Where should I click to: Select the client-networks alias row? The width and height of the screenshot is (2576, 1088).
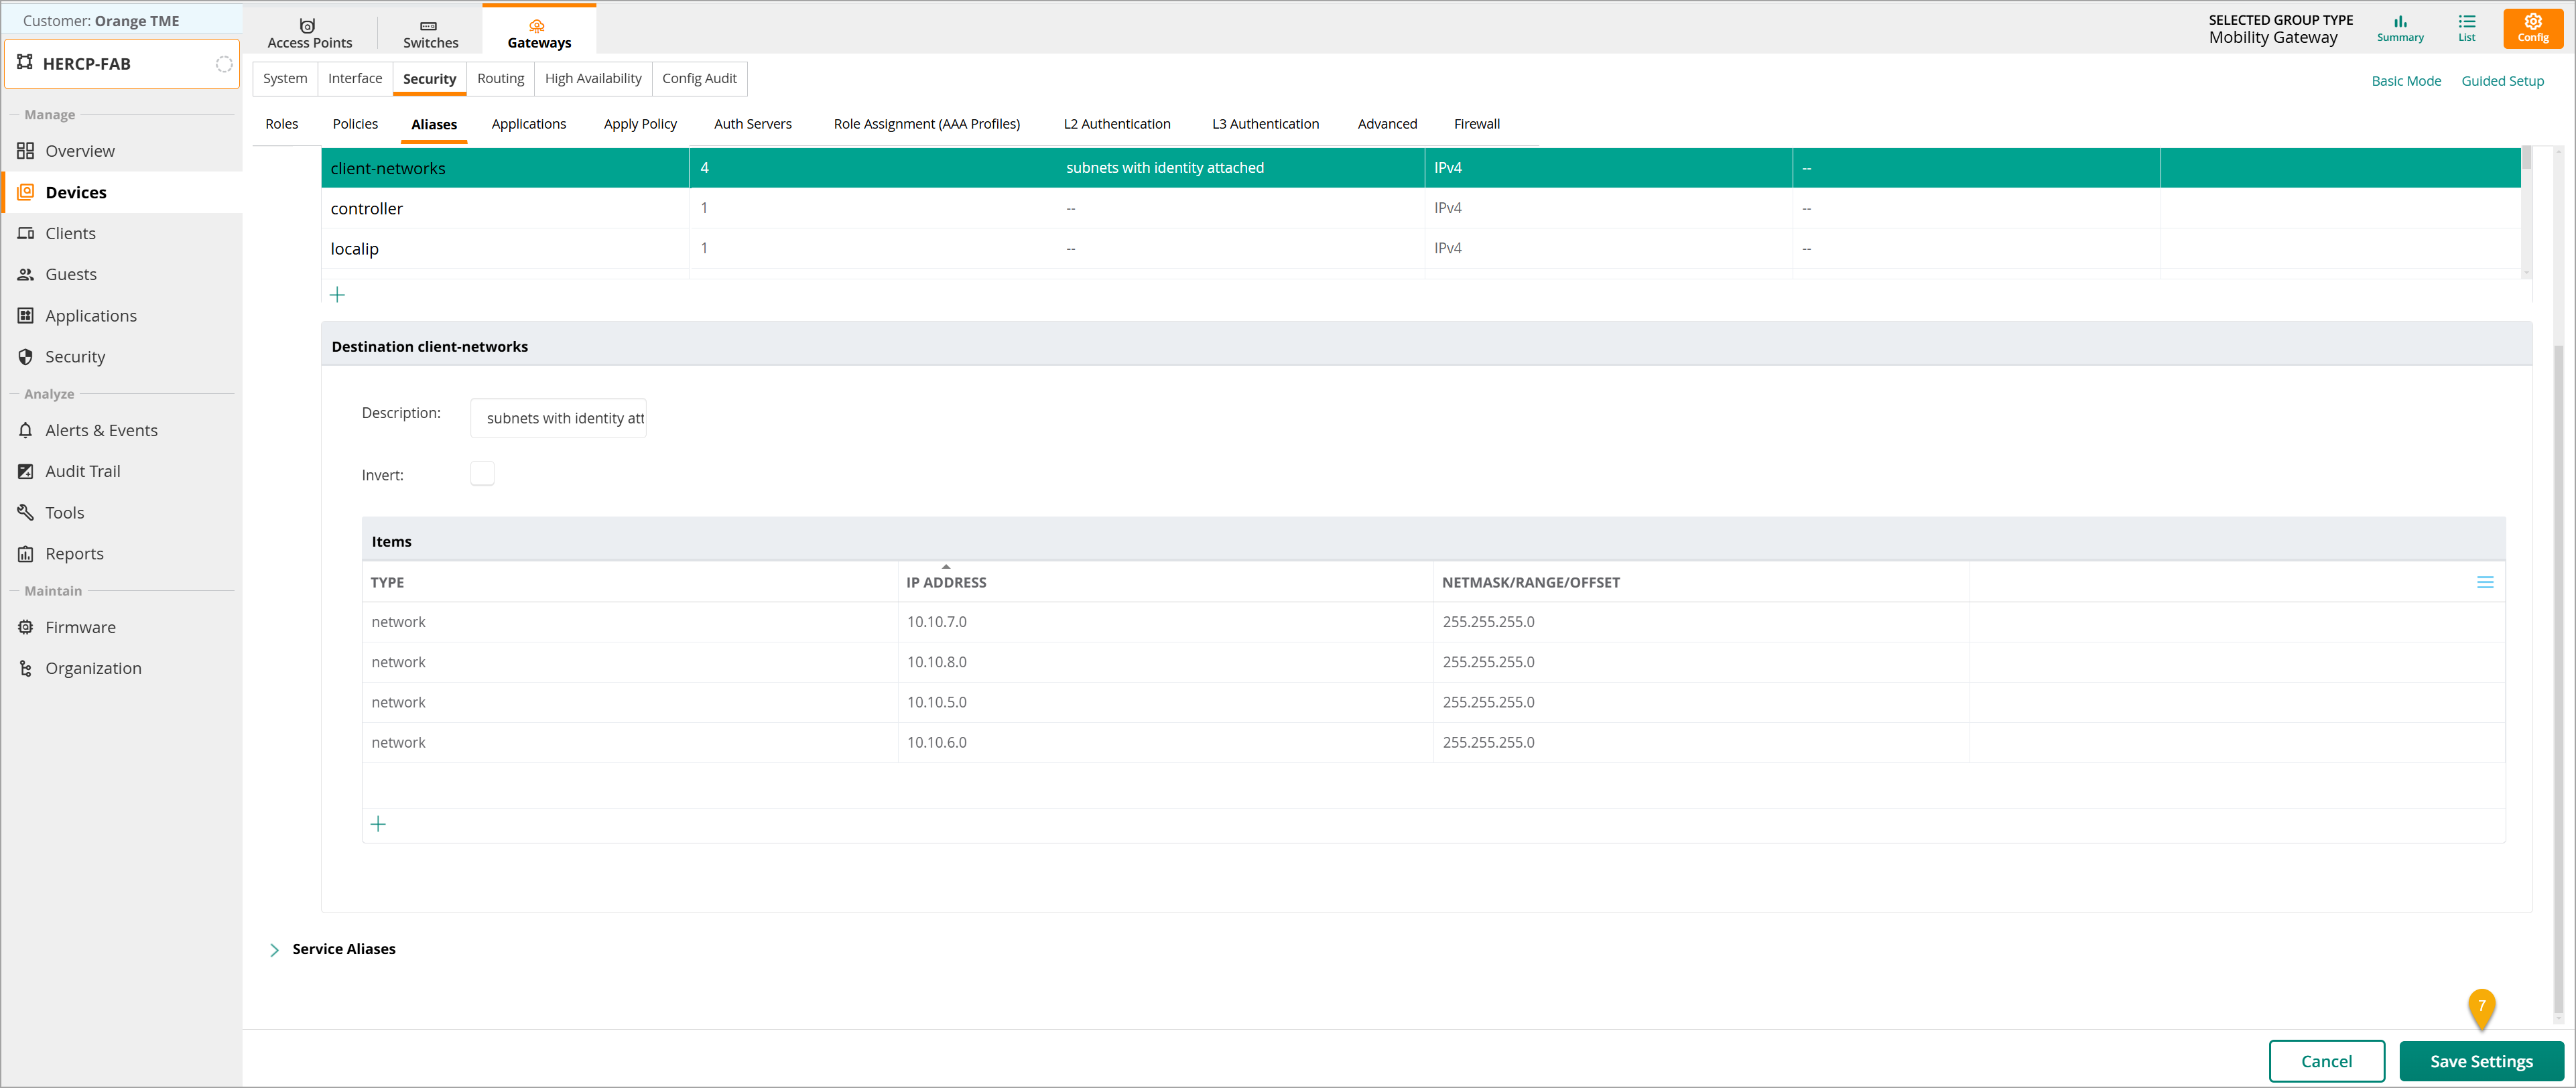(x=1420, y=168)
